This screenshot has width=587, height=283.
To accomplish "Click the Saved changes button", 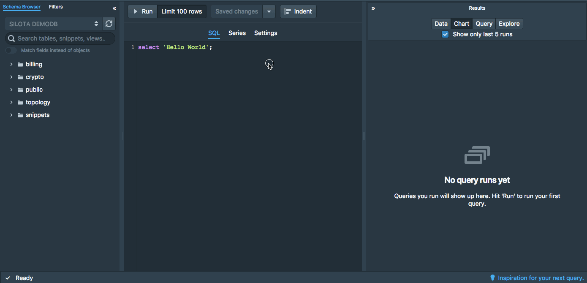I will [x=236, y=11].
